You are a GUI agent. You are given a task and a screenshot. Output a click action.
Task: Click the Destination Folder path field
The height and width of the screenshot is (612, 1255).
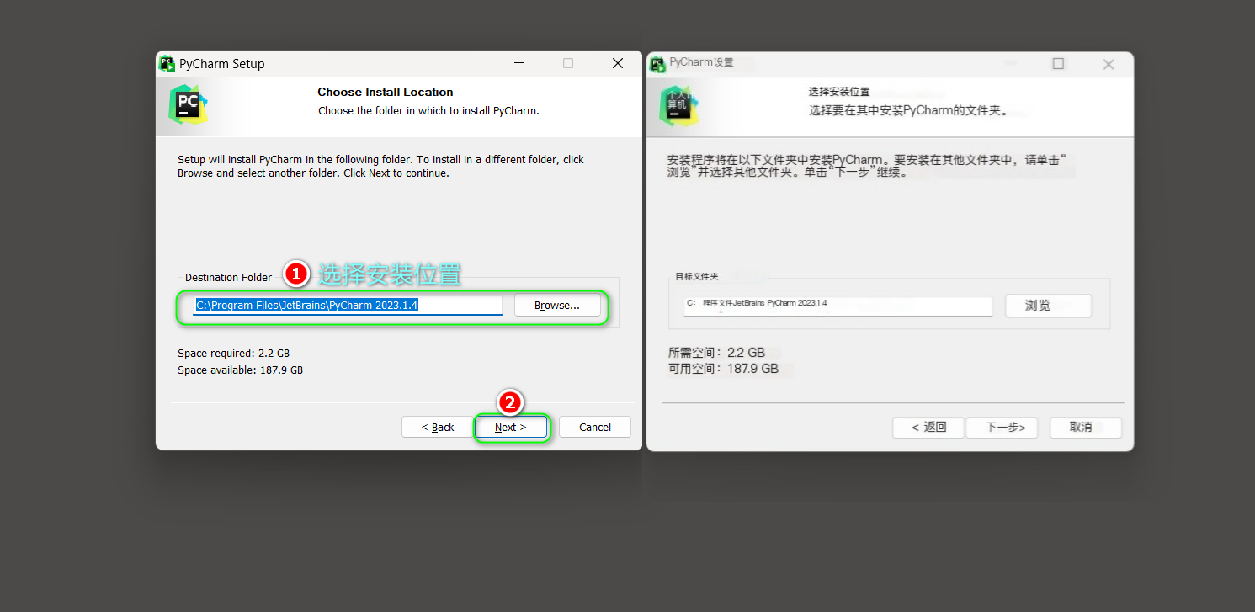point(348,305)
